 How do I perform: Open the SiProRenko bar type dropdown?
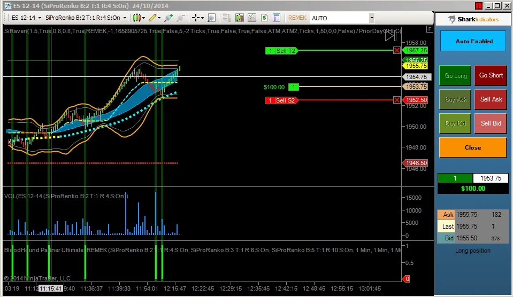(x=86, y=18)
